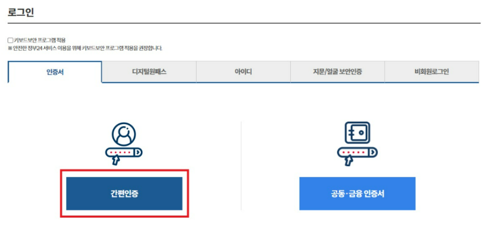Click the upward arrow cursor under the right password bar

point(349,161)
